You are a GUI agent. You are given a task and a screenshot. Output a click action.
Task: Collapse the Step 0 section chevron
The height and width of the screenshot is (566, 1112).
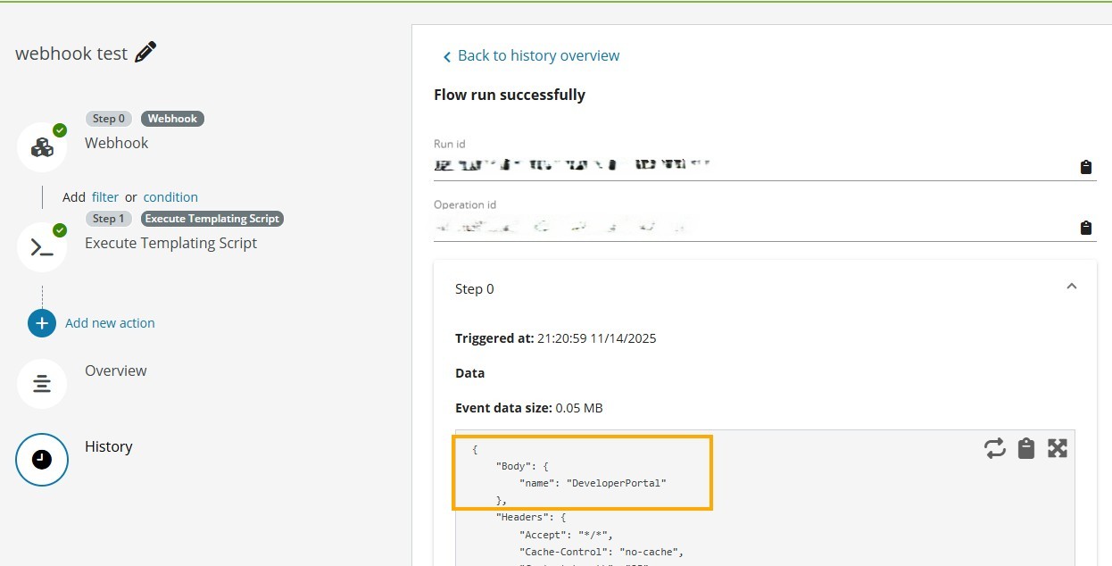(x=1072, y=287)
